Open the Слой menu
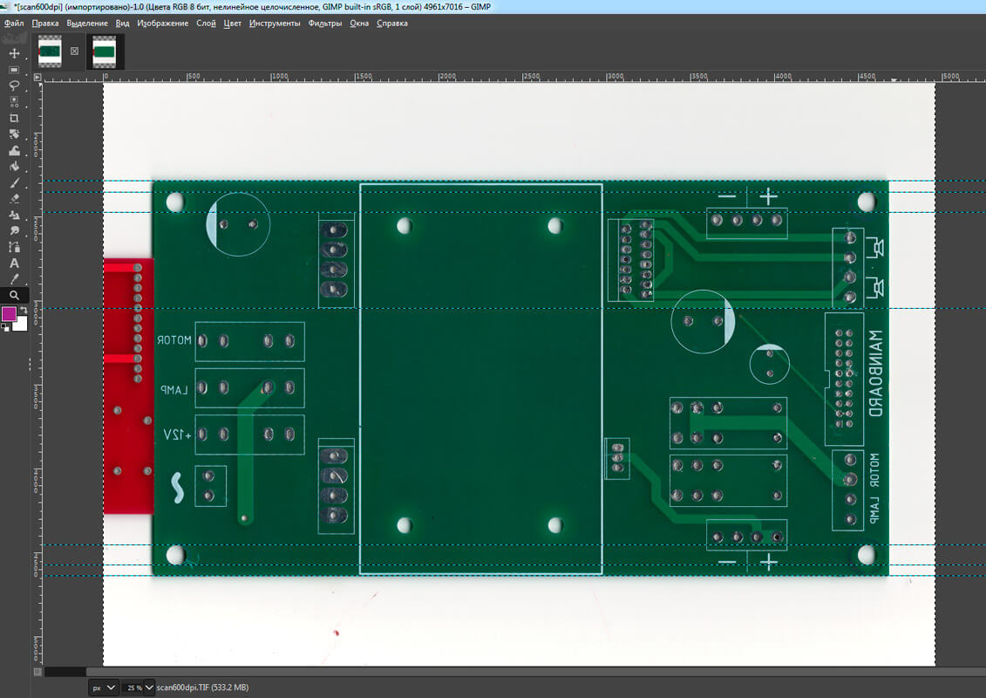 (206, 24)
